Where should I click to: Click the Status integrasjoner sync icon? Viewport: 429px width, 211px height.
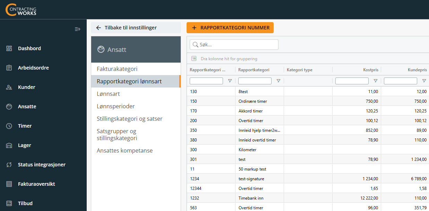(x=9, y=165)
